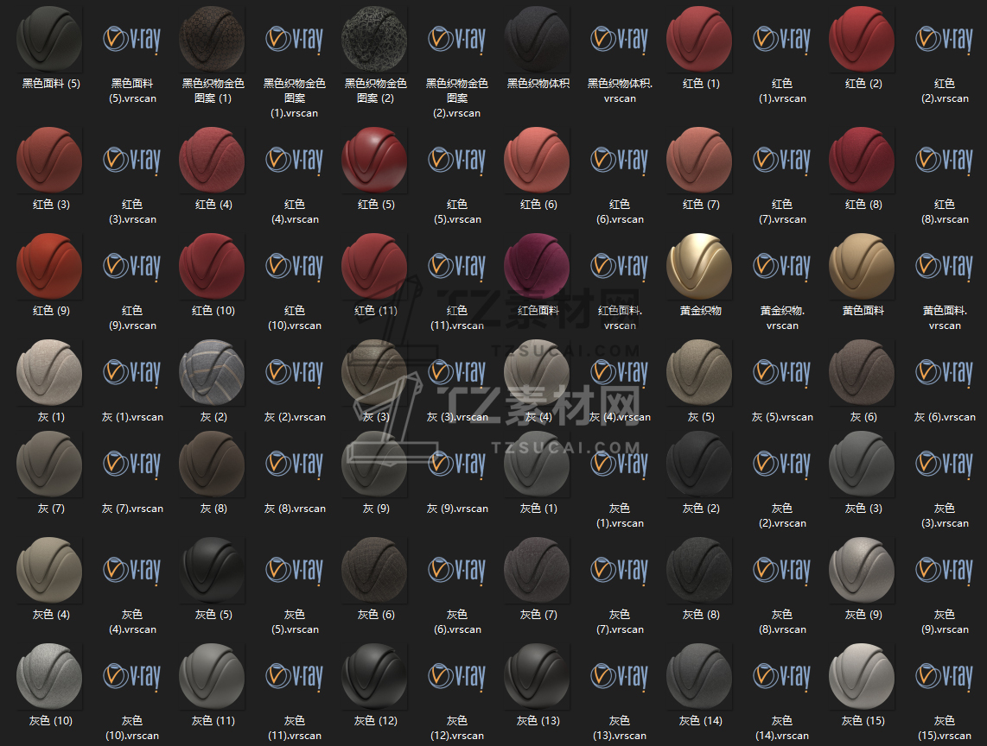Viewport: 987px width, 746px height.
Task: Click the 灰色 (2).vrscan V-Ray icon
Action: click(781, 464)
